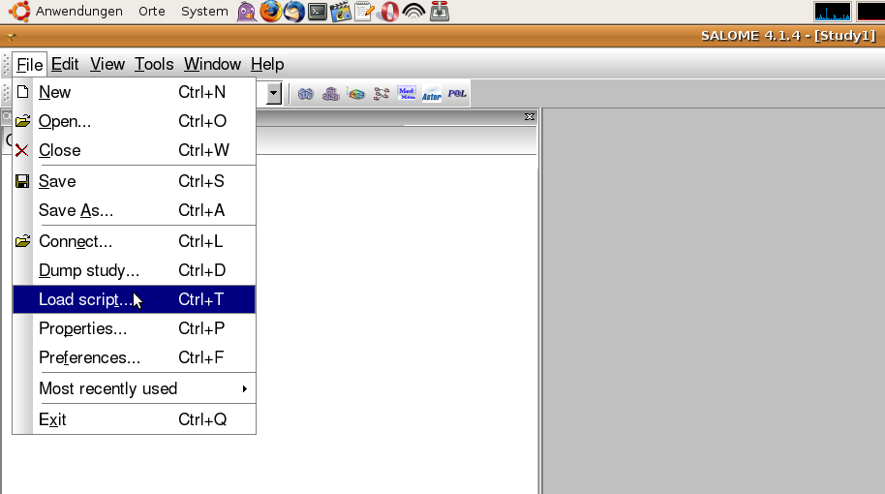Screen dimensions: 885x494
Task: Activate the Med module icon
Action: point(407,94)
